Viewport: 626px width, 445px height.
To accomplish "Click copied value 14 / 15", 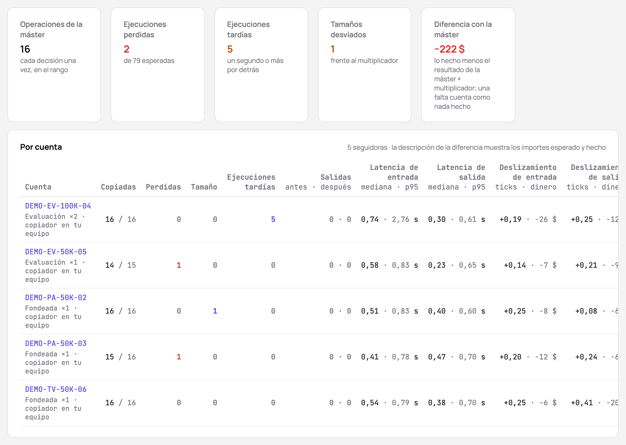I will (x=120, y=265).
